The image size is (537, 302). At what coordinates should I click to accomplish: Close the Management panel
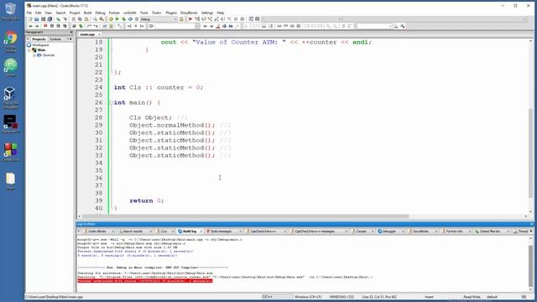coord(71,32)
